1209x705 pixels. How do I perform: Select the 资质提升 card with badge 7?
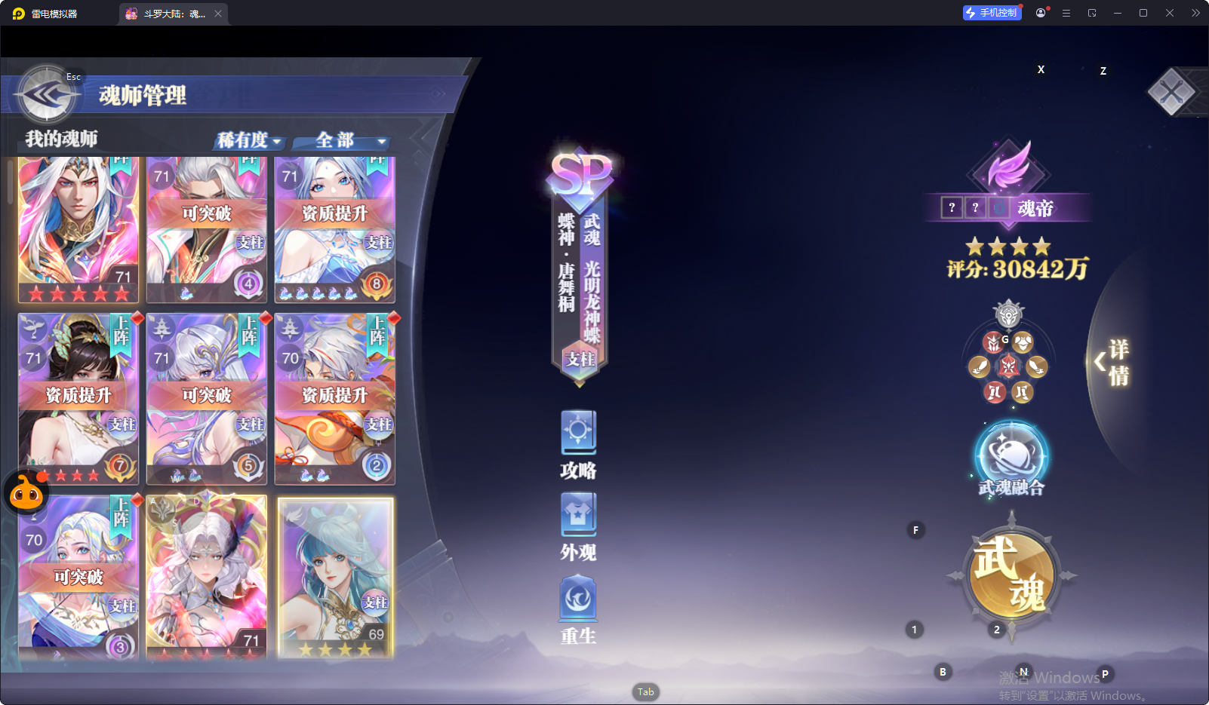[78, 399]
